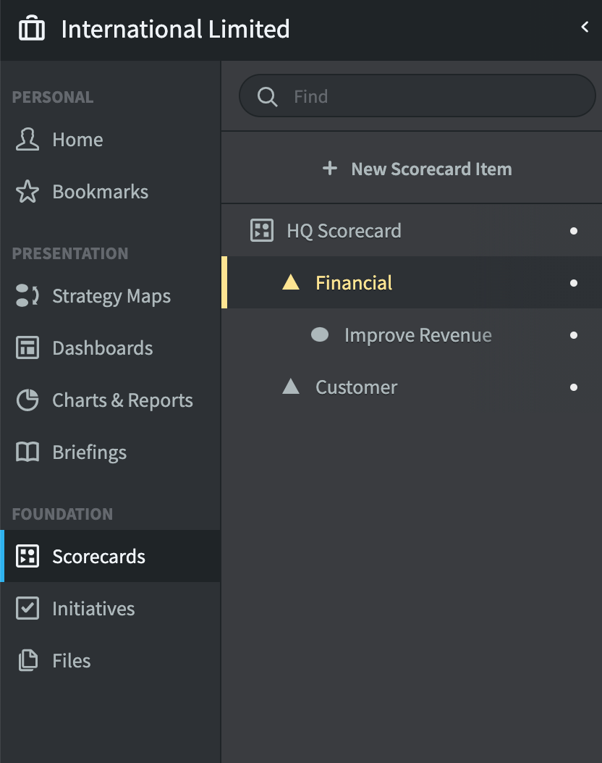The image size is (602, 763).
Task: Select the Improve Revenue objective
Action: point(418,335)
